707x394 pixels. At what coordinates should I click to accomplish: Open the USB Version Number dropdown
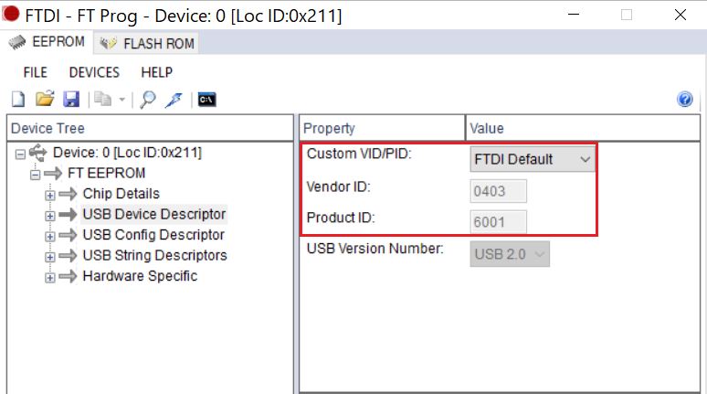tap(511, 254)
